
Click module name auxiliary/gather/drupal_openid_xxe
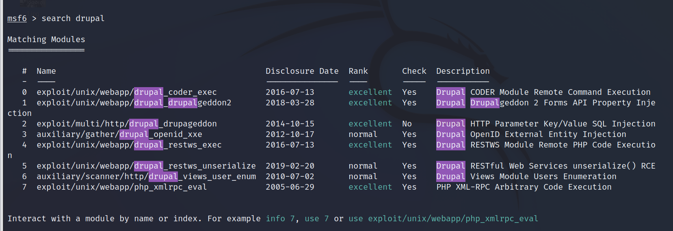[119, 135]
